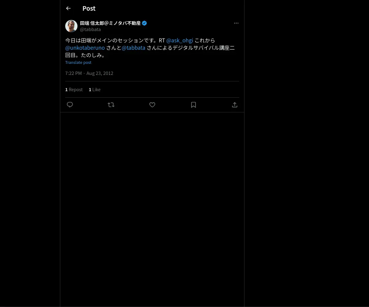The height and width of the screenshot is (307, 369).
Task: Click the @ask_ohgi mention link
Action: click(x=180, y=40)
